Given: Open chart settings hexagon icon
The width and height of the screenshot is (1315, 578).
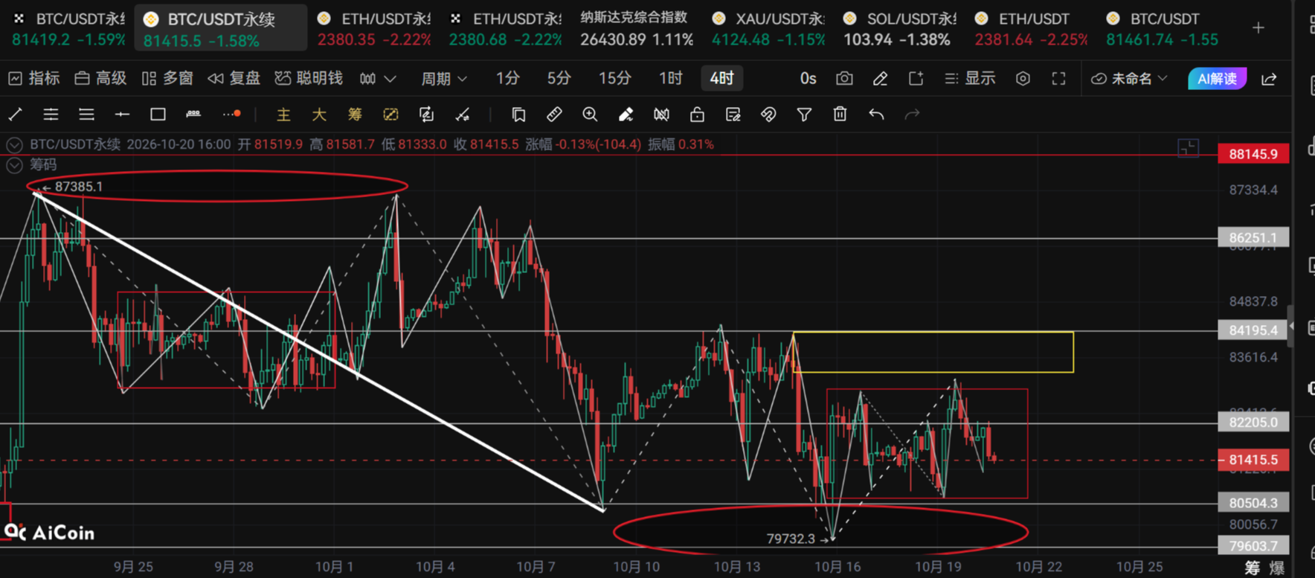Looking at the screenshot, I should coord(1023,79).
